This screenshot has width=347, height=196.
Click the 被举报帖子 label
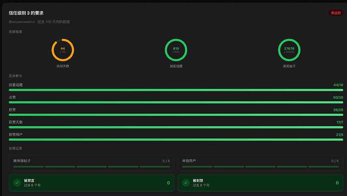click(22, 161)
